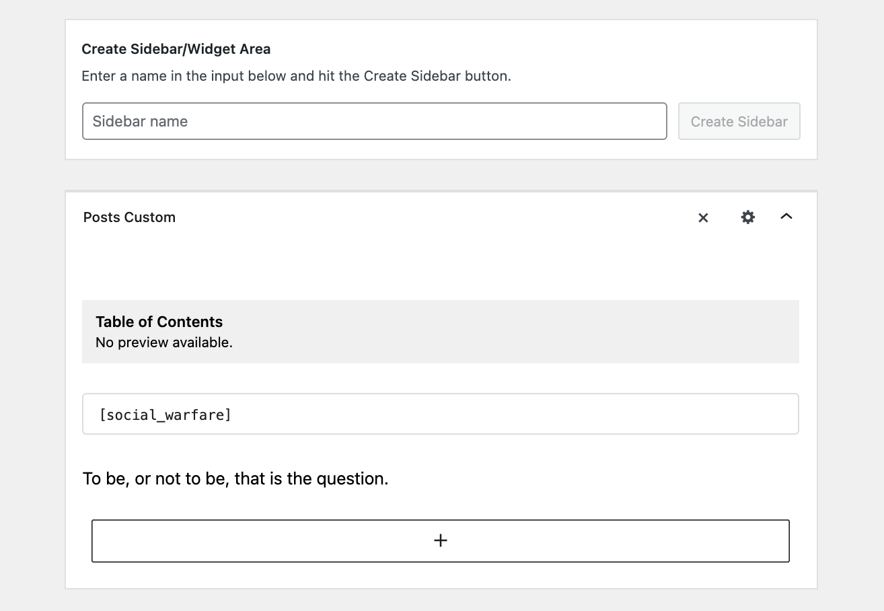This screenshot has height=611, width=884.
Task: Click the gray Table of Contents placeholder background
Action: coord(538,332)
